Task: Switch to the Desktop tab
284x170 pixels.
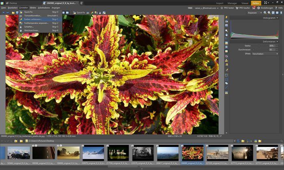Action: point(12,3)
